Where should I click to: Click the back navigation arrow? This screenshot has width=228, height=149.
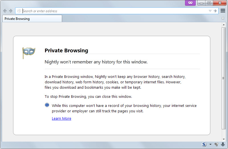pyautogui.click(x=5, y=11)
